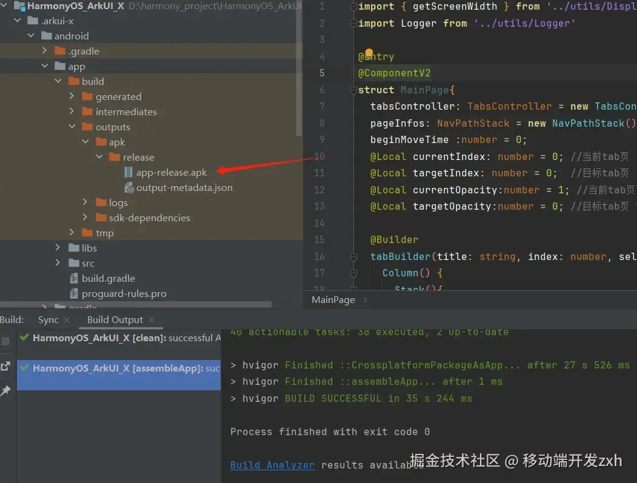The height and width of the screenshot is (483, 637).
Task: Click the src folder icon
Action: pyautogui.click(x=74, y=263)
